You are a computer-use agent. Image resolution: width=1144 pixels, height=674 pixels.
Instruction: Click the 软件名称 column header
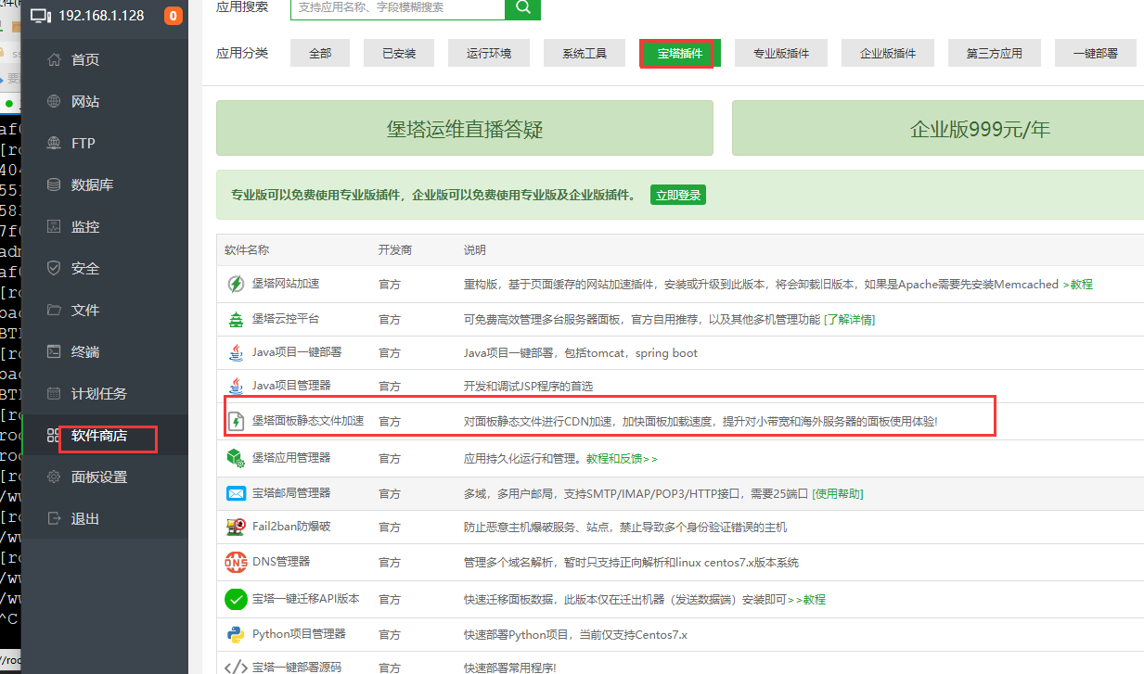(x=247, y=250)
